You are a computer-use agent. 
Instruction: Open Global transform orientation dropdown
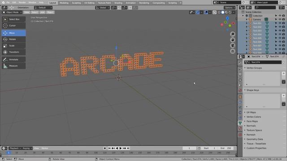click(103, 8)
